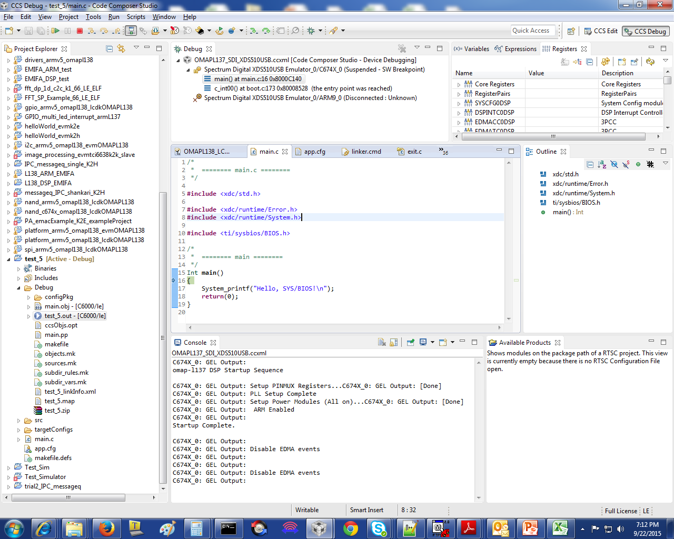Click the green Resume button in toolbar

[x=55, y=31]
